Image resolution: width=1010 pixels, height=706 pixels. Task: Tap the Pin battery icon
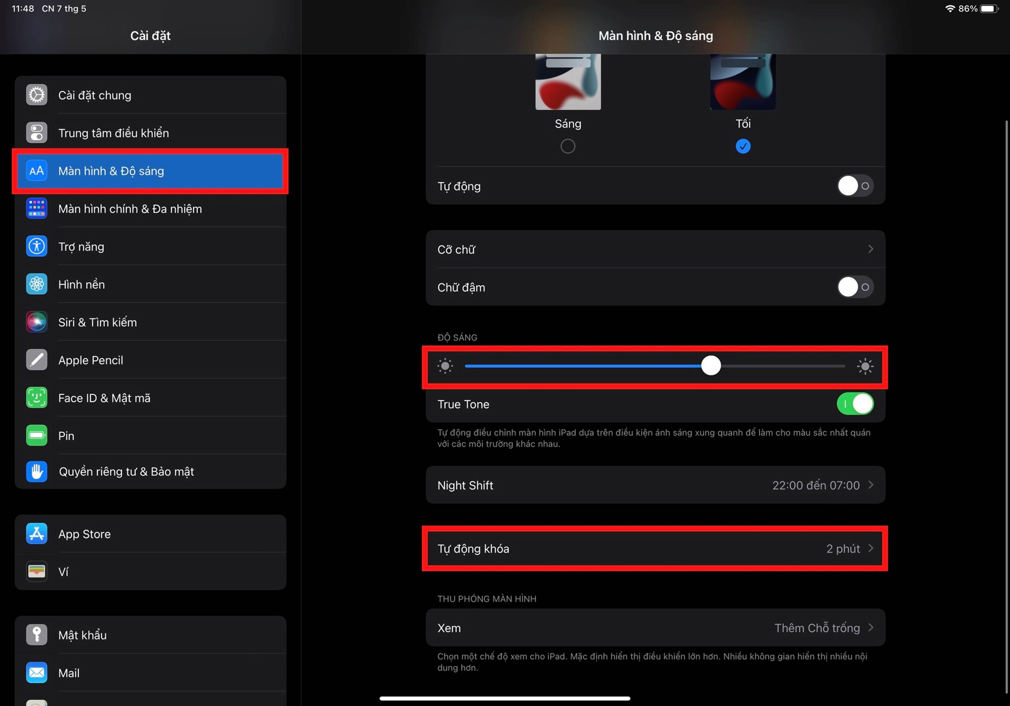point(36,435)
